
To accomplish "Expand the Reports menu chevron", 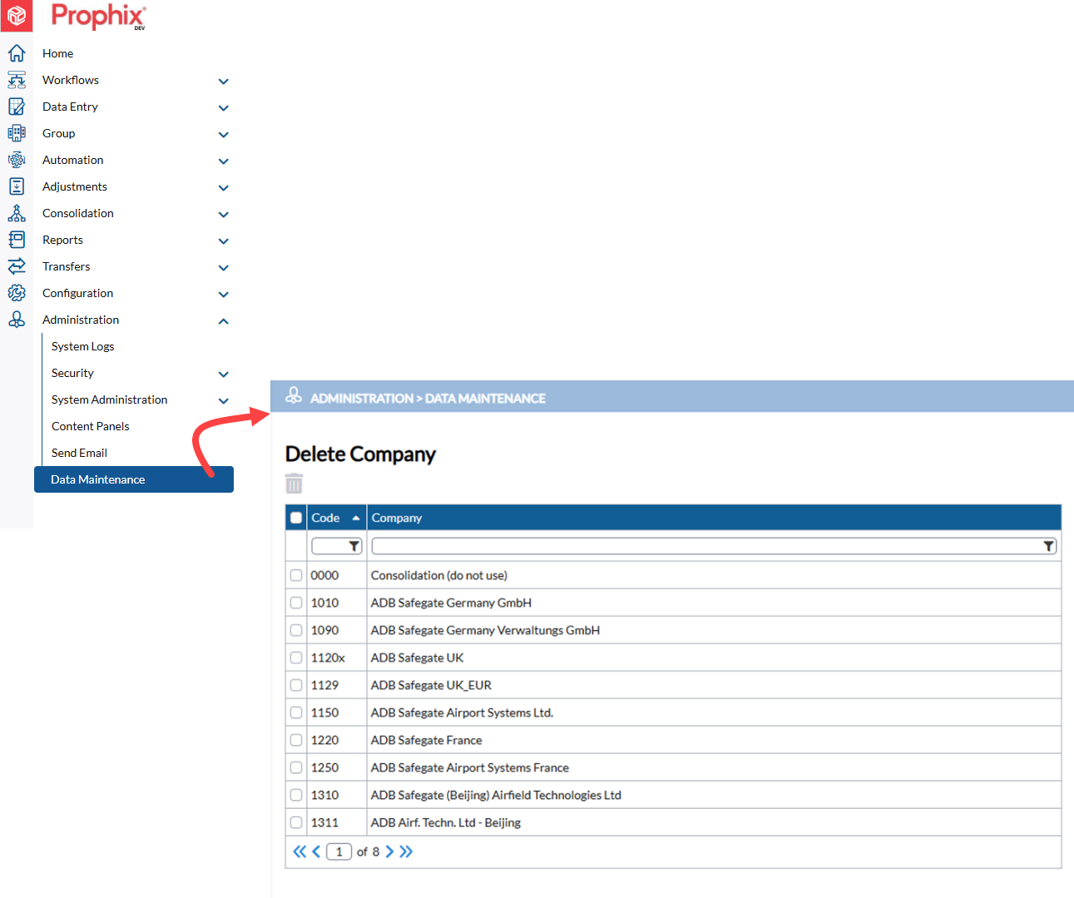I will click(x=223, y=241).
